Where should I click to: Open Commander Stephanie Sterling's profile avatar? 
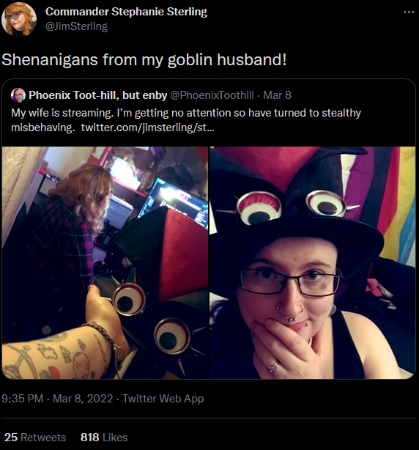coord(19,20)
